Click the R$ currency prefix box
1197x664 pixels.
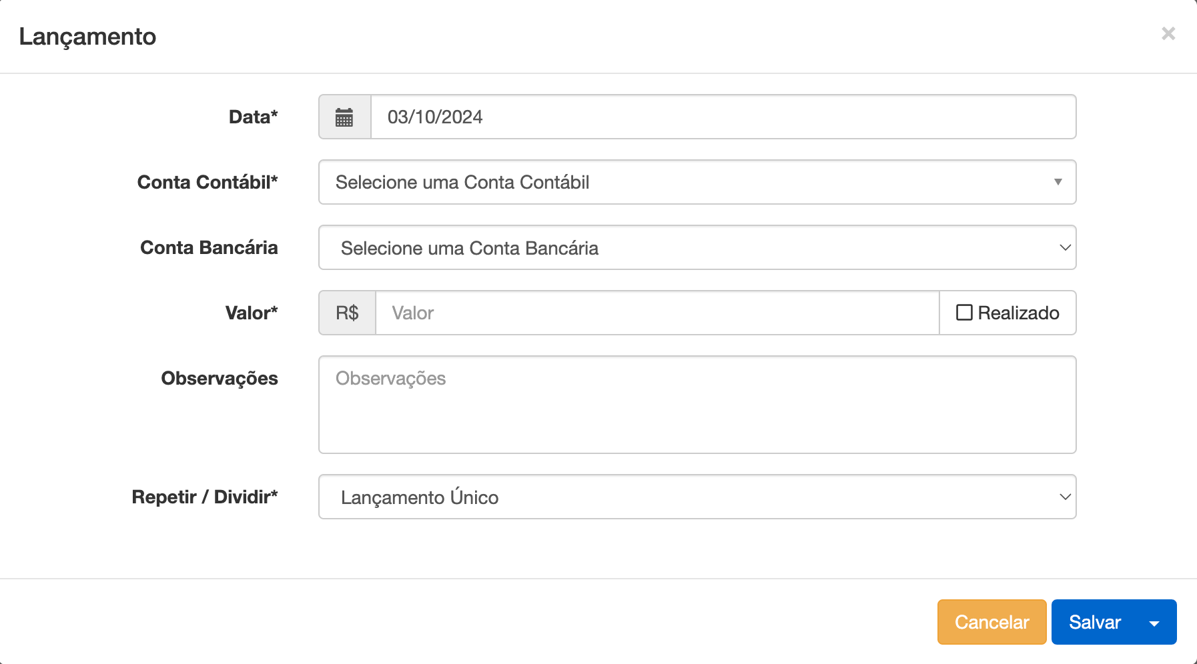pos(347,313)
